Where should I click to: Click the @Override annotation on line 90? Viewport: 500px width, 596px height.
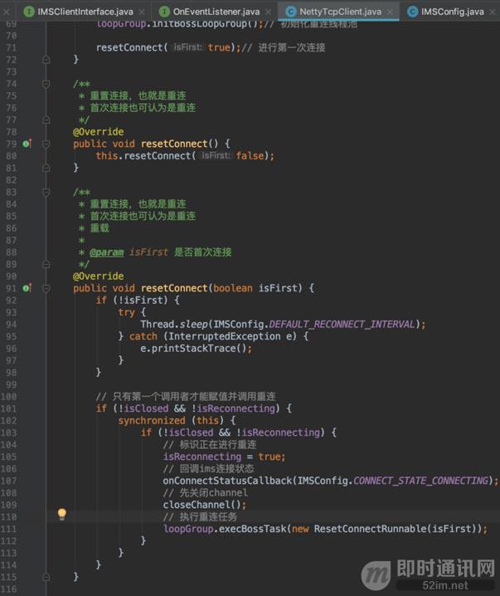pyautogui.click(x=99, y=276)
